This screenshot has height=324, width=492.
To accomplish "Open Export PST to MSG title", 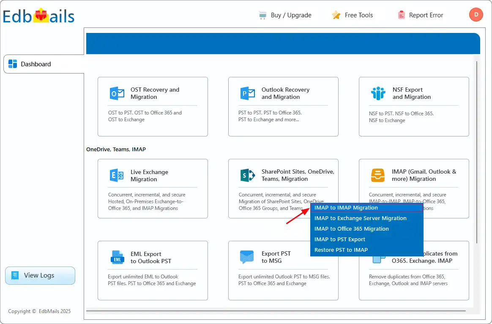I will click(x=276, y=257).
